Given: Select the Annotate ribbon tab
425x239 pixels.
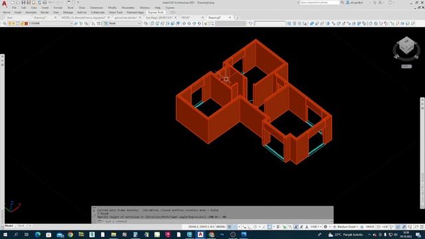Looking at the screenshot, I should [x=31, y=13].
